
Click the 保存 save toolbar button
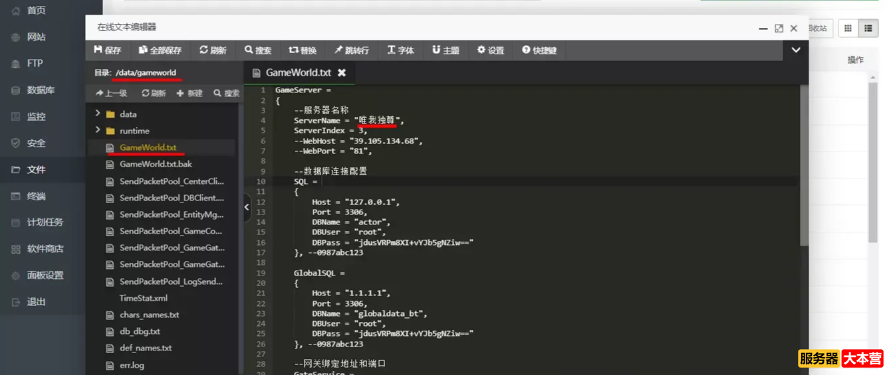point(108,50)
